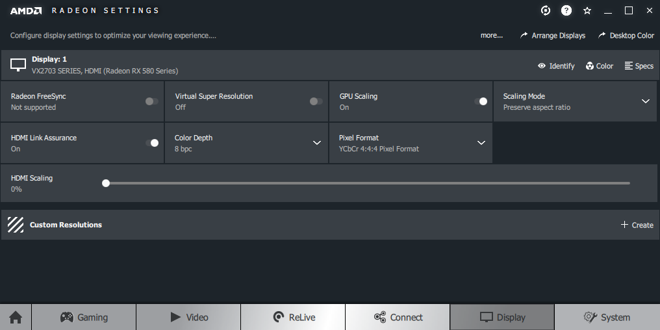This screenshot has width=660, height=330.
Task: Click the Home icon in bottom bar
Action: pyautogui.click(x=16, y=317)
